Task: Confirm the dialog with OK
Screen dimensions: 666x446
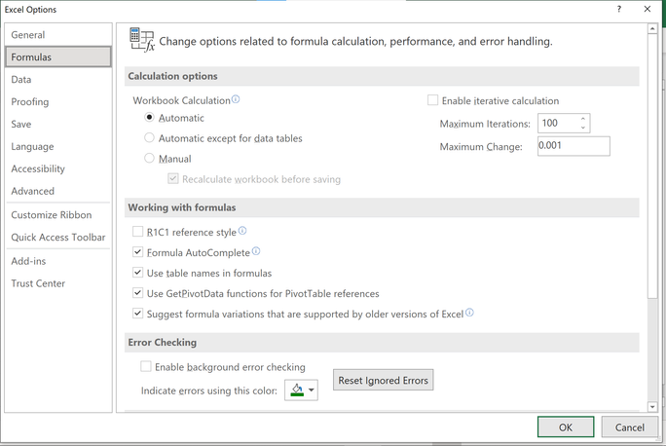Action: [x=566, y=427]
